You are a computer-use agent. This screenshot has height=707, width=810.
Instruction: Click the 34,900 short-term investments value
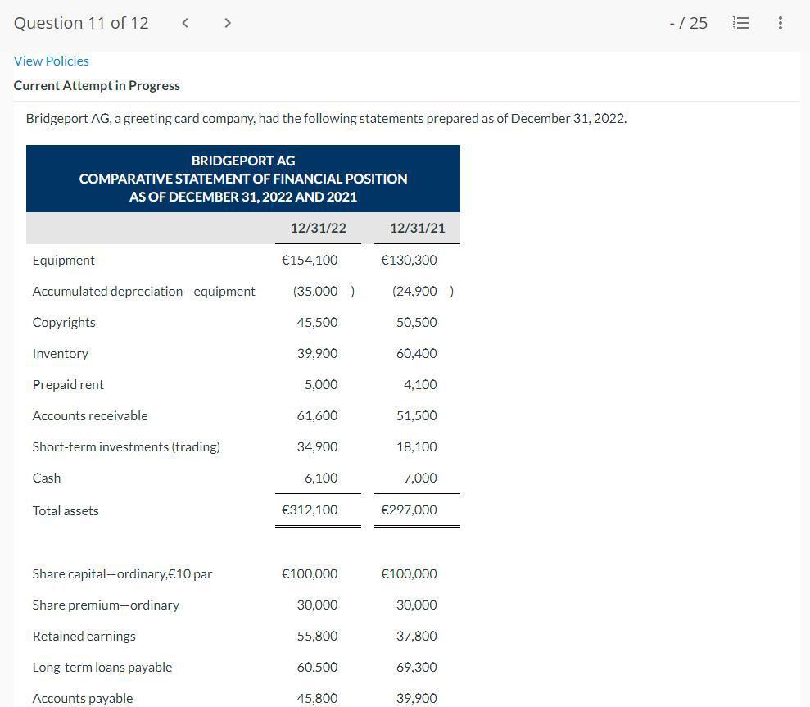[317, 446]
